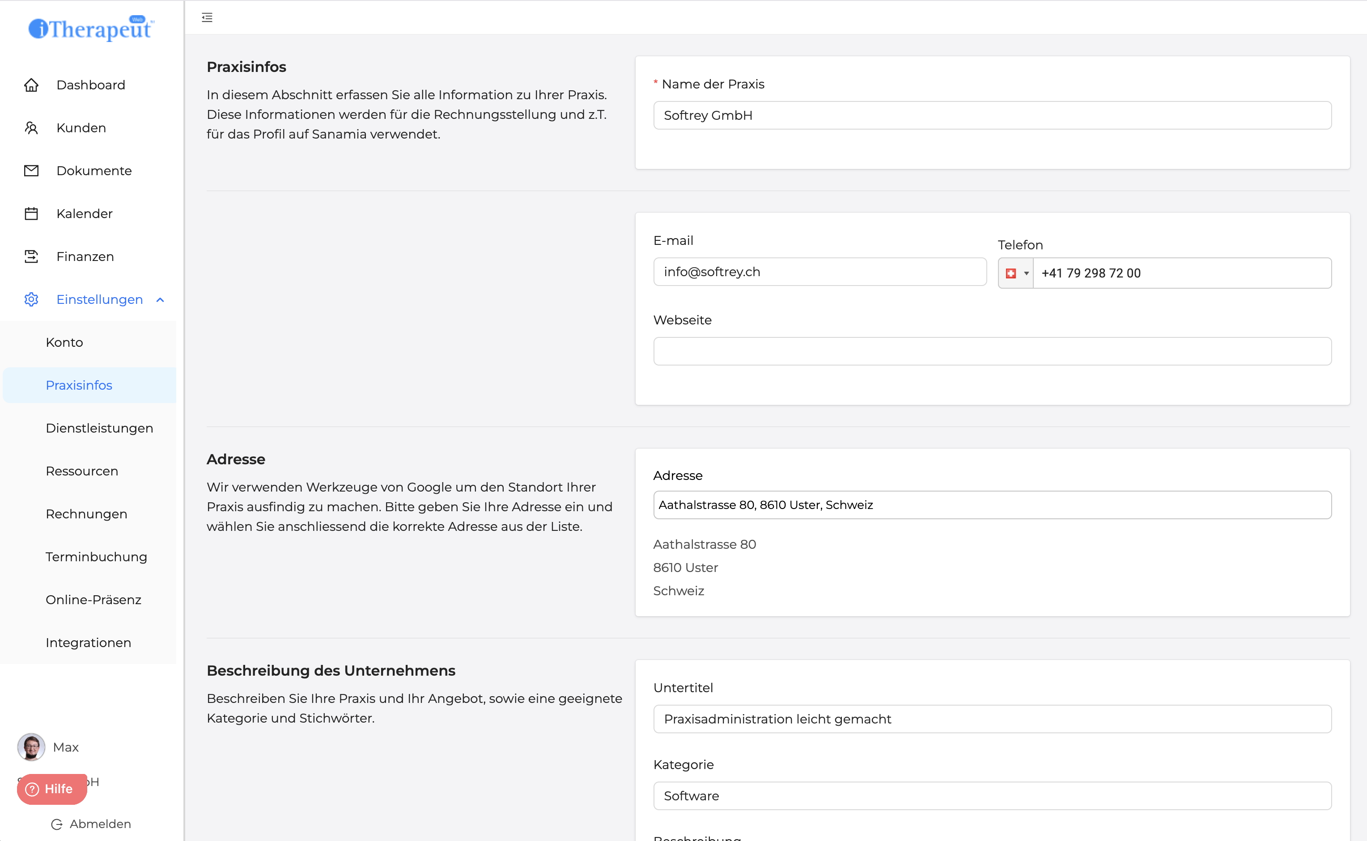
Task: Click the Einstellungen gear icon
Action: [x=31, y=299]
